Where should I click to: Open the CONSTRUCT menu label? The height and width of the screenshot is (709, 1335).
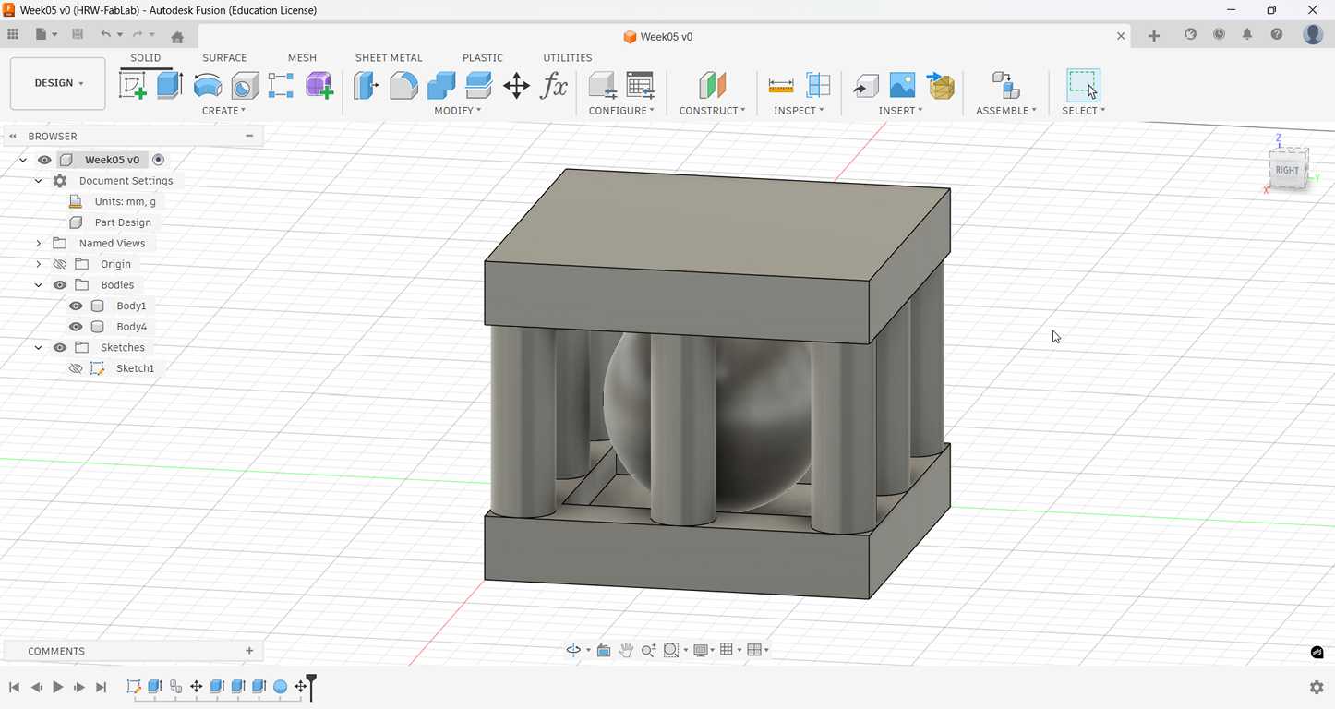[712, 111]
